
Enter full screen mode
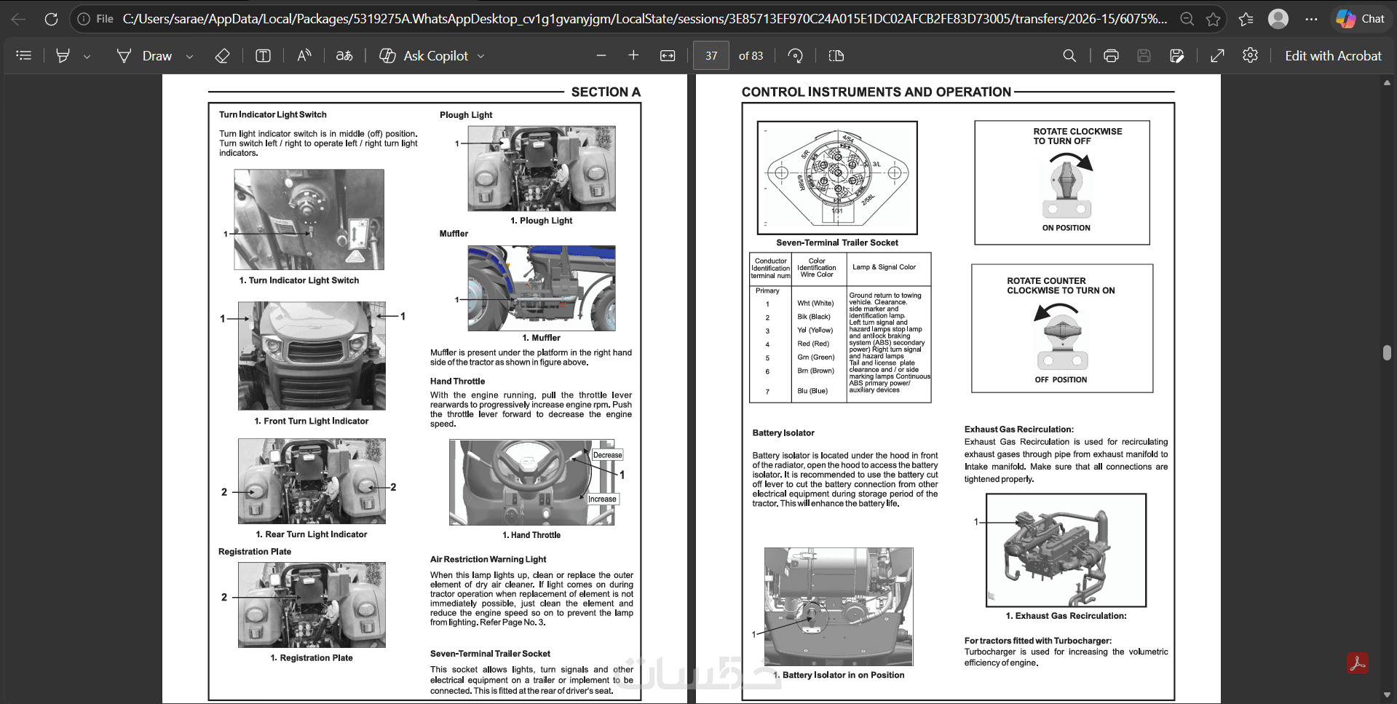pos(1217,55)
